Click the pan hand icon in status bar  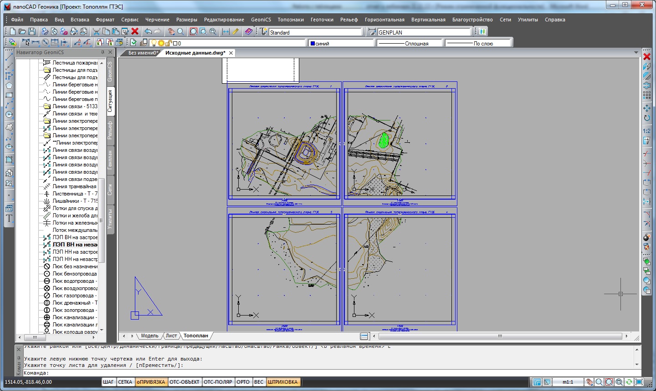pyautogui.click(x=589, y=382)
